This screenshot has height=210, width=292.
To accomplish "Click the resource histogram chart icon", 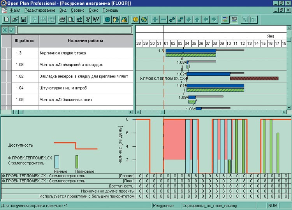I will pos(124,19).
